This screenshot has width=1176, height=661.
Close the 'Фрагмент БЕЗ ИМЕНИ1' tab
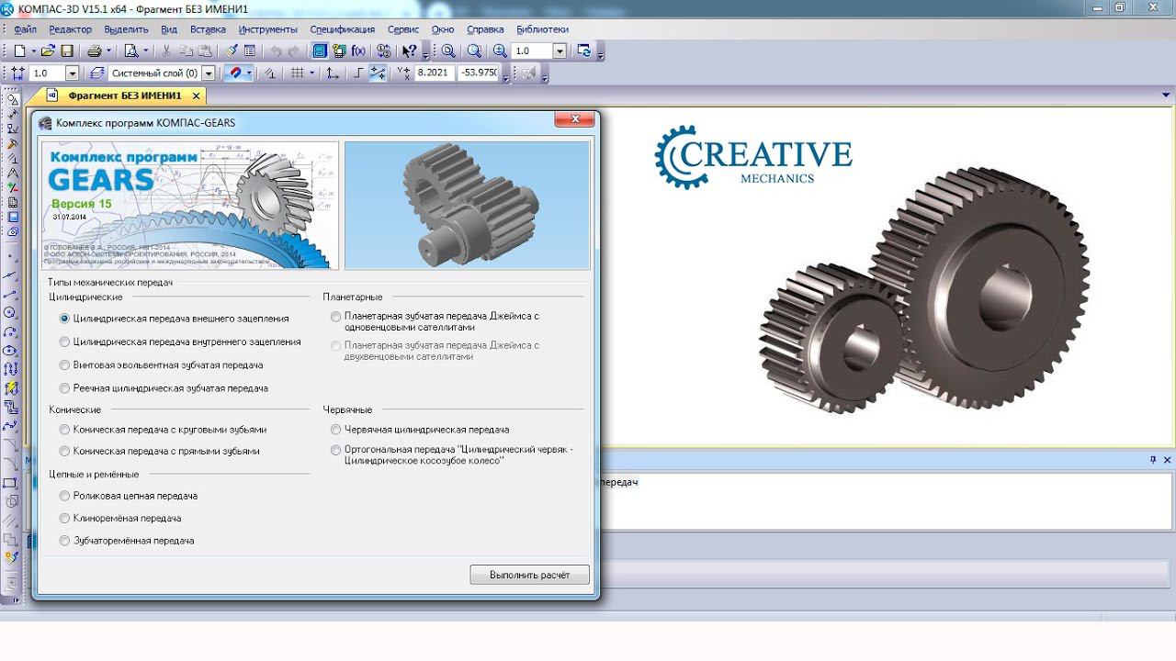(196, 95)
